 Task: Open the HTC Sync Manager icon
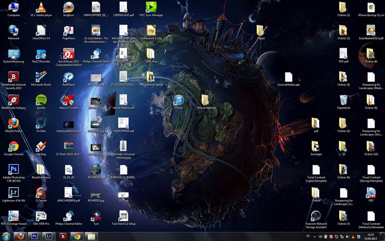coord(151,8)
